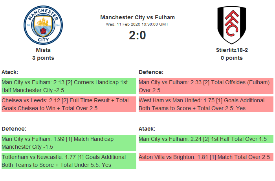Viewport: 275px width, 181px height.
Task: Select the Corners Handicap 1st Half bet
Action: coord(69,86)
